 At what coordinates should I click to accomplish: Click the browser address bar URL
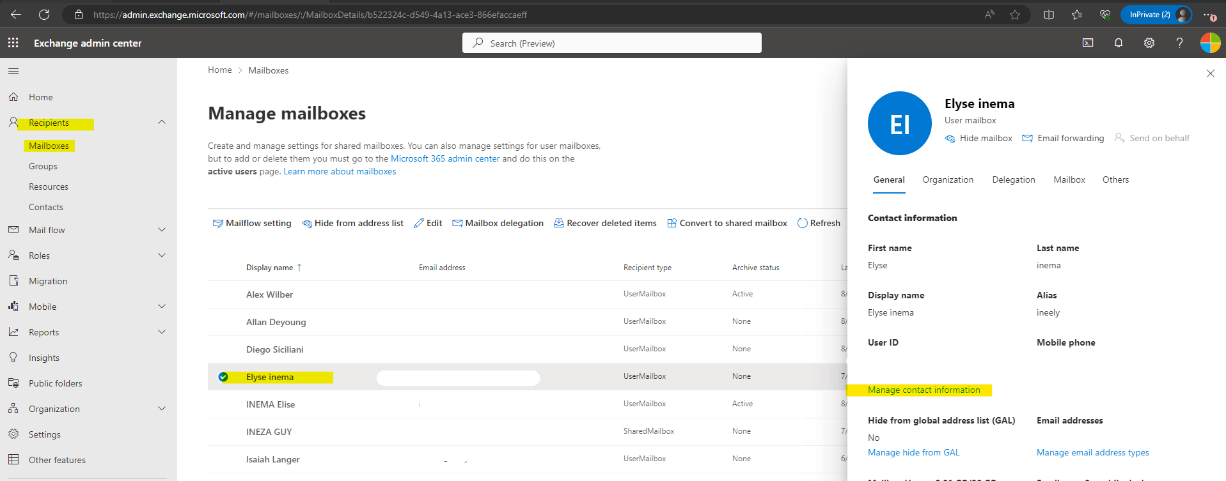tap(310, 14)
